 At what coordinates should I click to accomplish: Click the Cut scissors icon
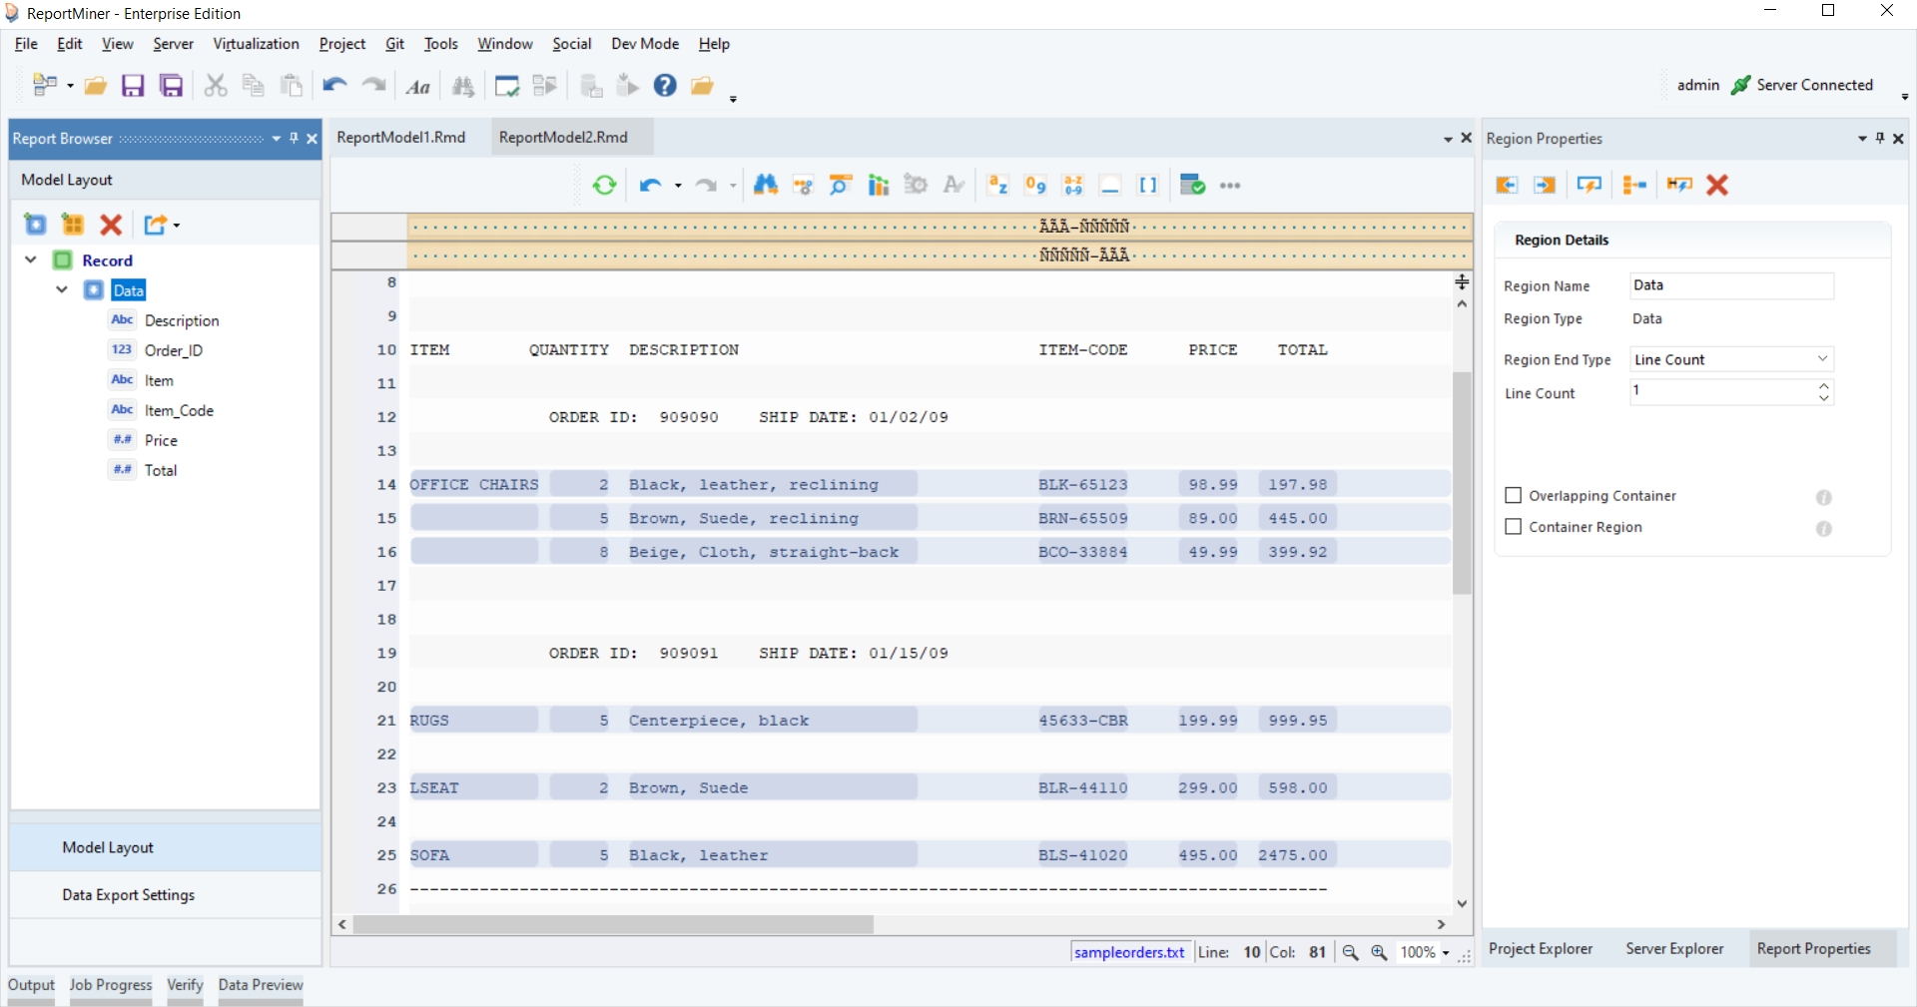click(x=215, y=86)
